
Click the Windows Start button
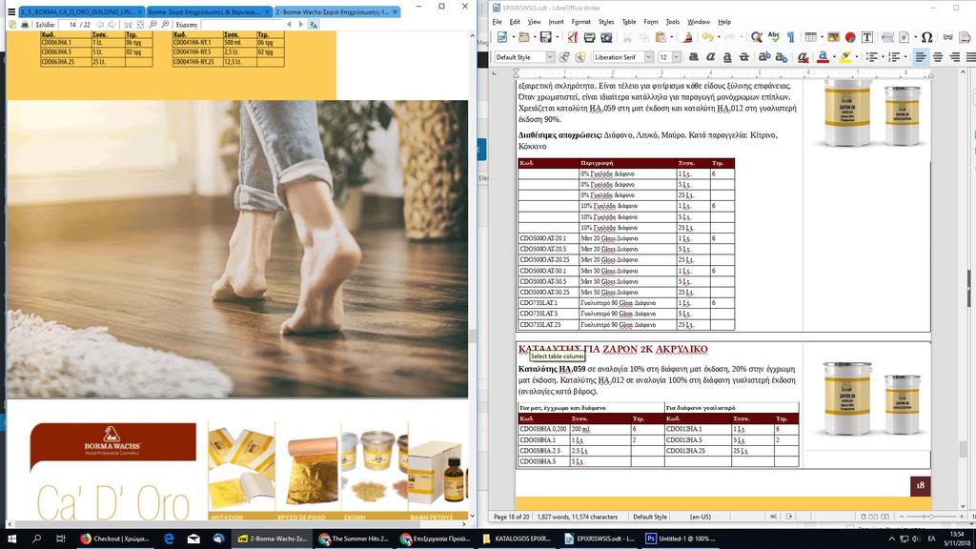pyautogui.click(x=11, y=539)
